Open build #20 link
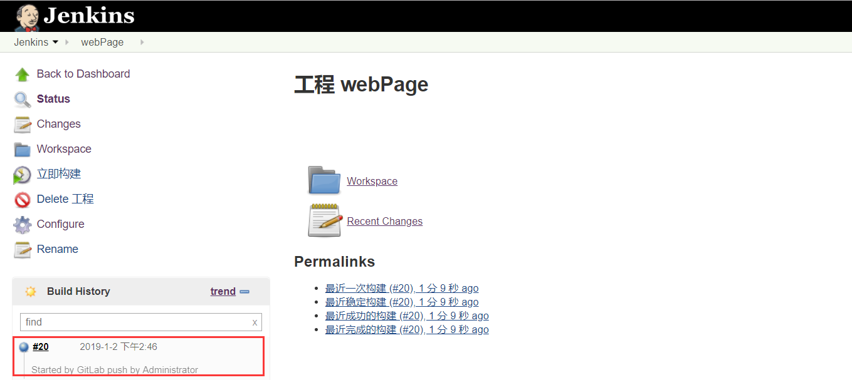The image size is (852, 380). coord(41,347)
